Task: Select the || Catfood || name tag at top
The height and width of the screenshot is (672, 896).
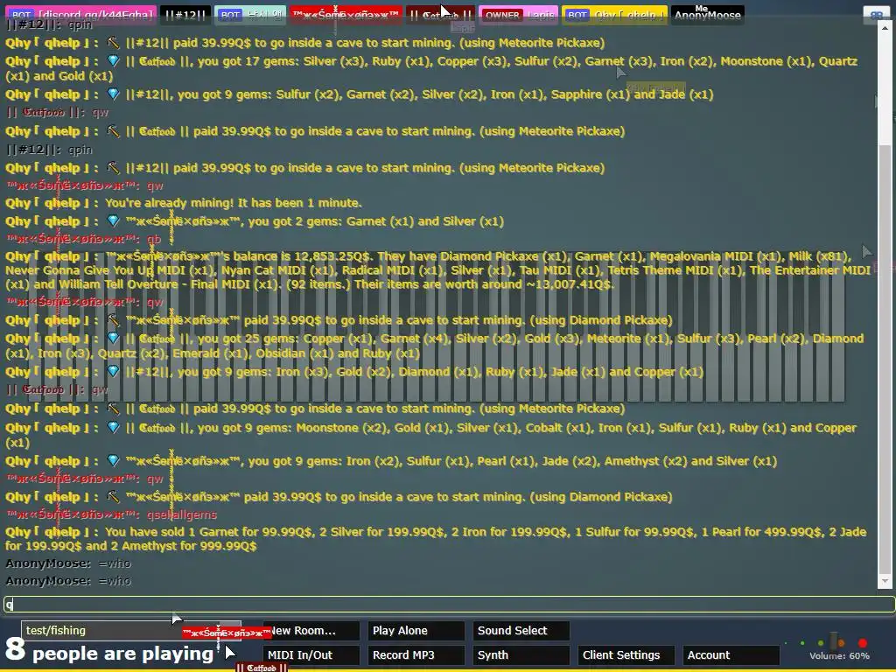Action: 440,14
